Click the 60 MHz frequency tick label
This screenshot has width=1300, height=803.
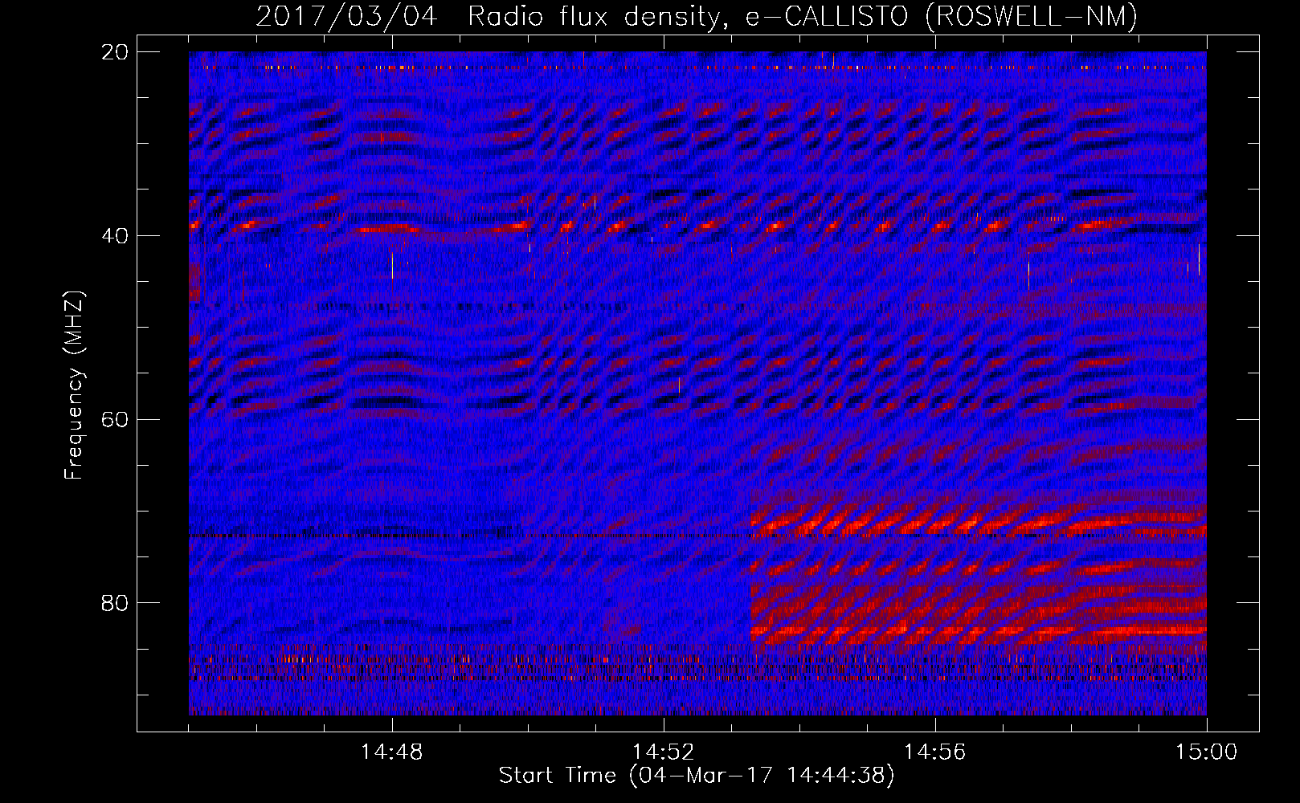coord(115,419)
